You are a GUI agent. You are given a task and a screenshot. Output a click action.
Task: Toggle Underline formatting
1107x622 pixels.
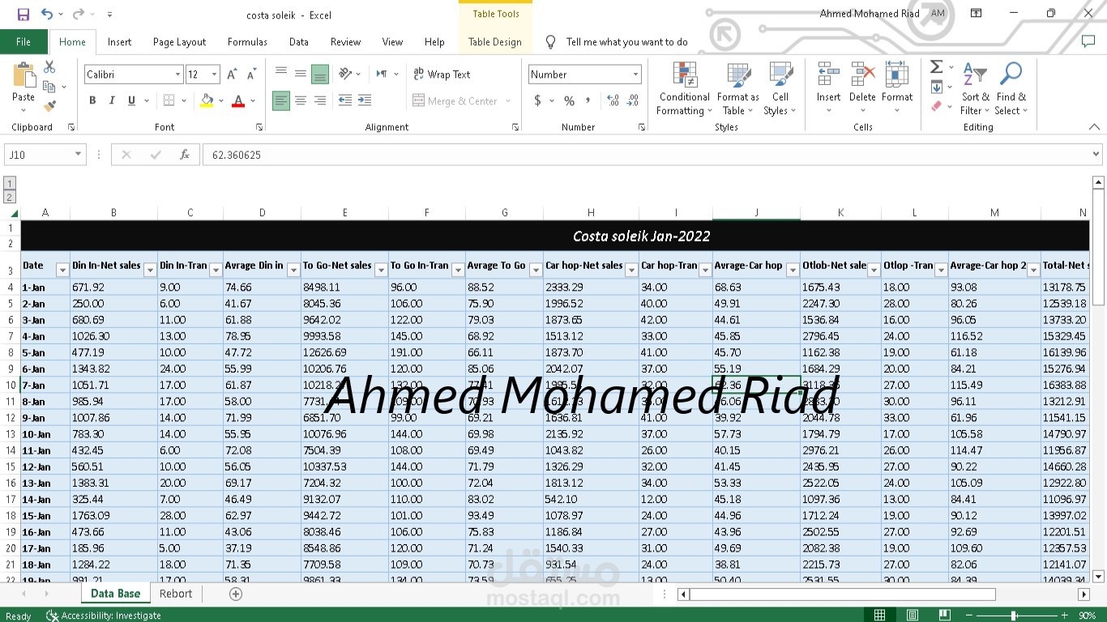pyautogui.click(x=131, y=100)
